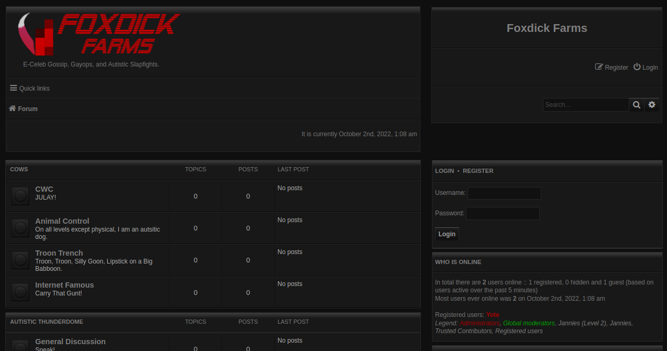
Task: Click the Foxdick Farms logo image
Action: (x=99, y=34)
